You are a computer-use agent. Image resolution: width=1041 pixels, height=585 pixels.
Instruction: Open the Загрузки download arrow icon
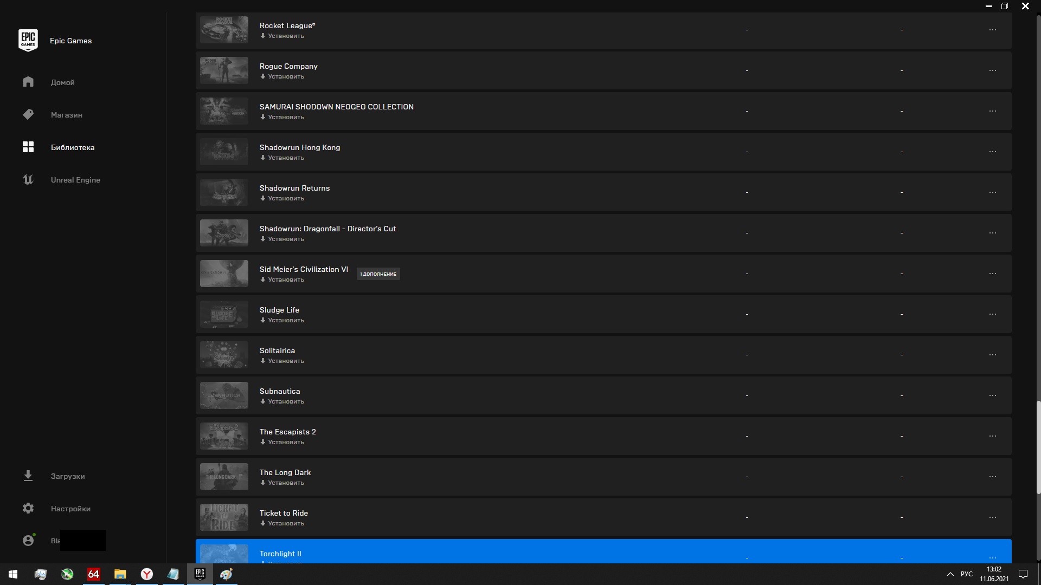pyautogui.click(x=28, y=476)
